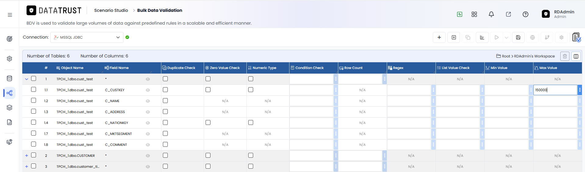The height and width of the screenshot is (172, 585).
Task: Click the plus add icon in toolbar
Action: [x=439, y=37]
